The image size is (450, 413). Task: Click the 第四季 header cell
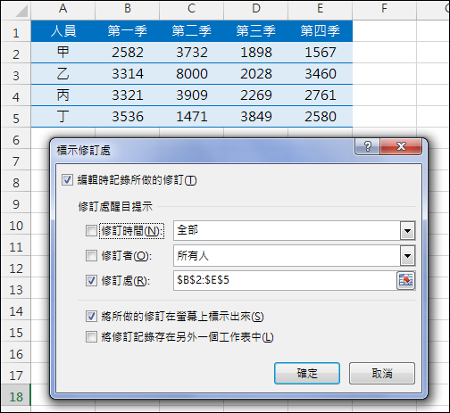pyautogui.click(x=321, y=31)
